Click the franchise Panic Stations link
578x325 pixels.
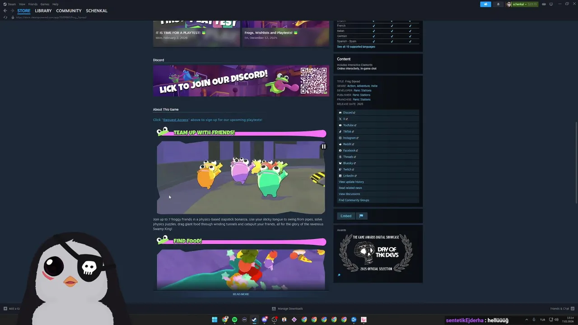tap(361, 99)
